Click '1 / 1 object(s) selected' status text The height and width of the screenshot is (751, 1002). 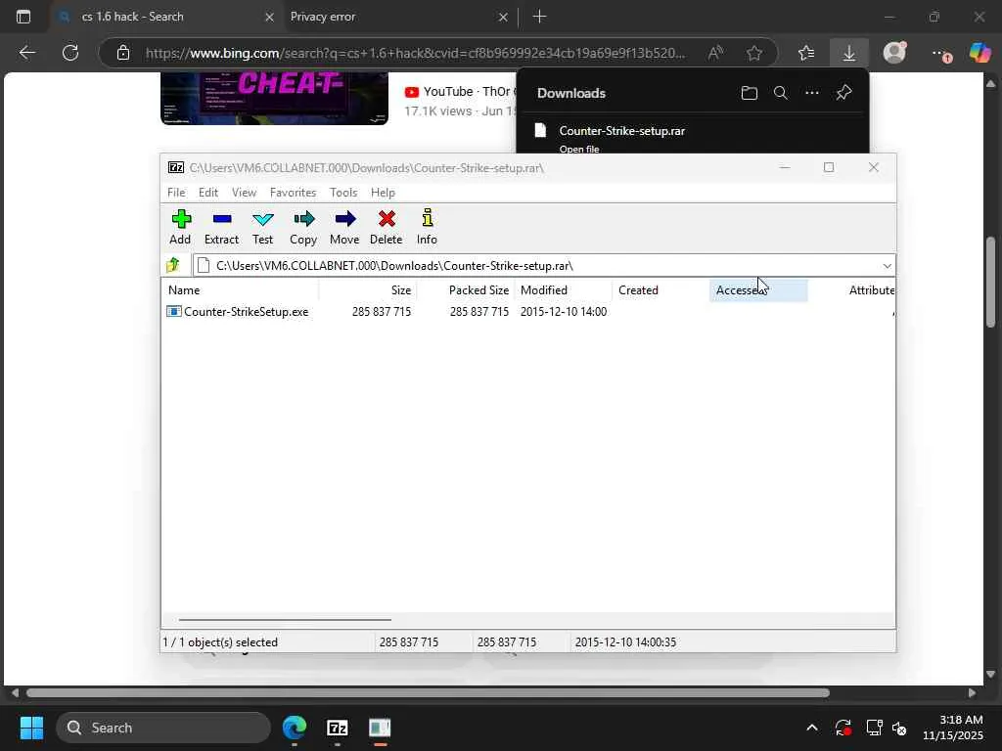coord(220,642)
